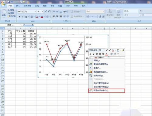This screenshot has height=116, width=152.
Task: Switch to the 插入 ribbon tab
Action: point(18,6)
